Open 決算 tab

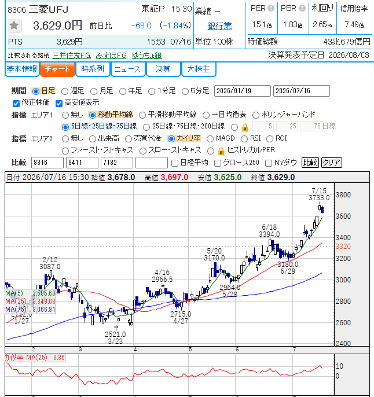tap(163, 69)
